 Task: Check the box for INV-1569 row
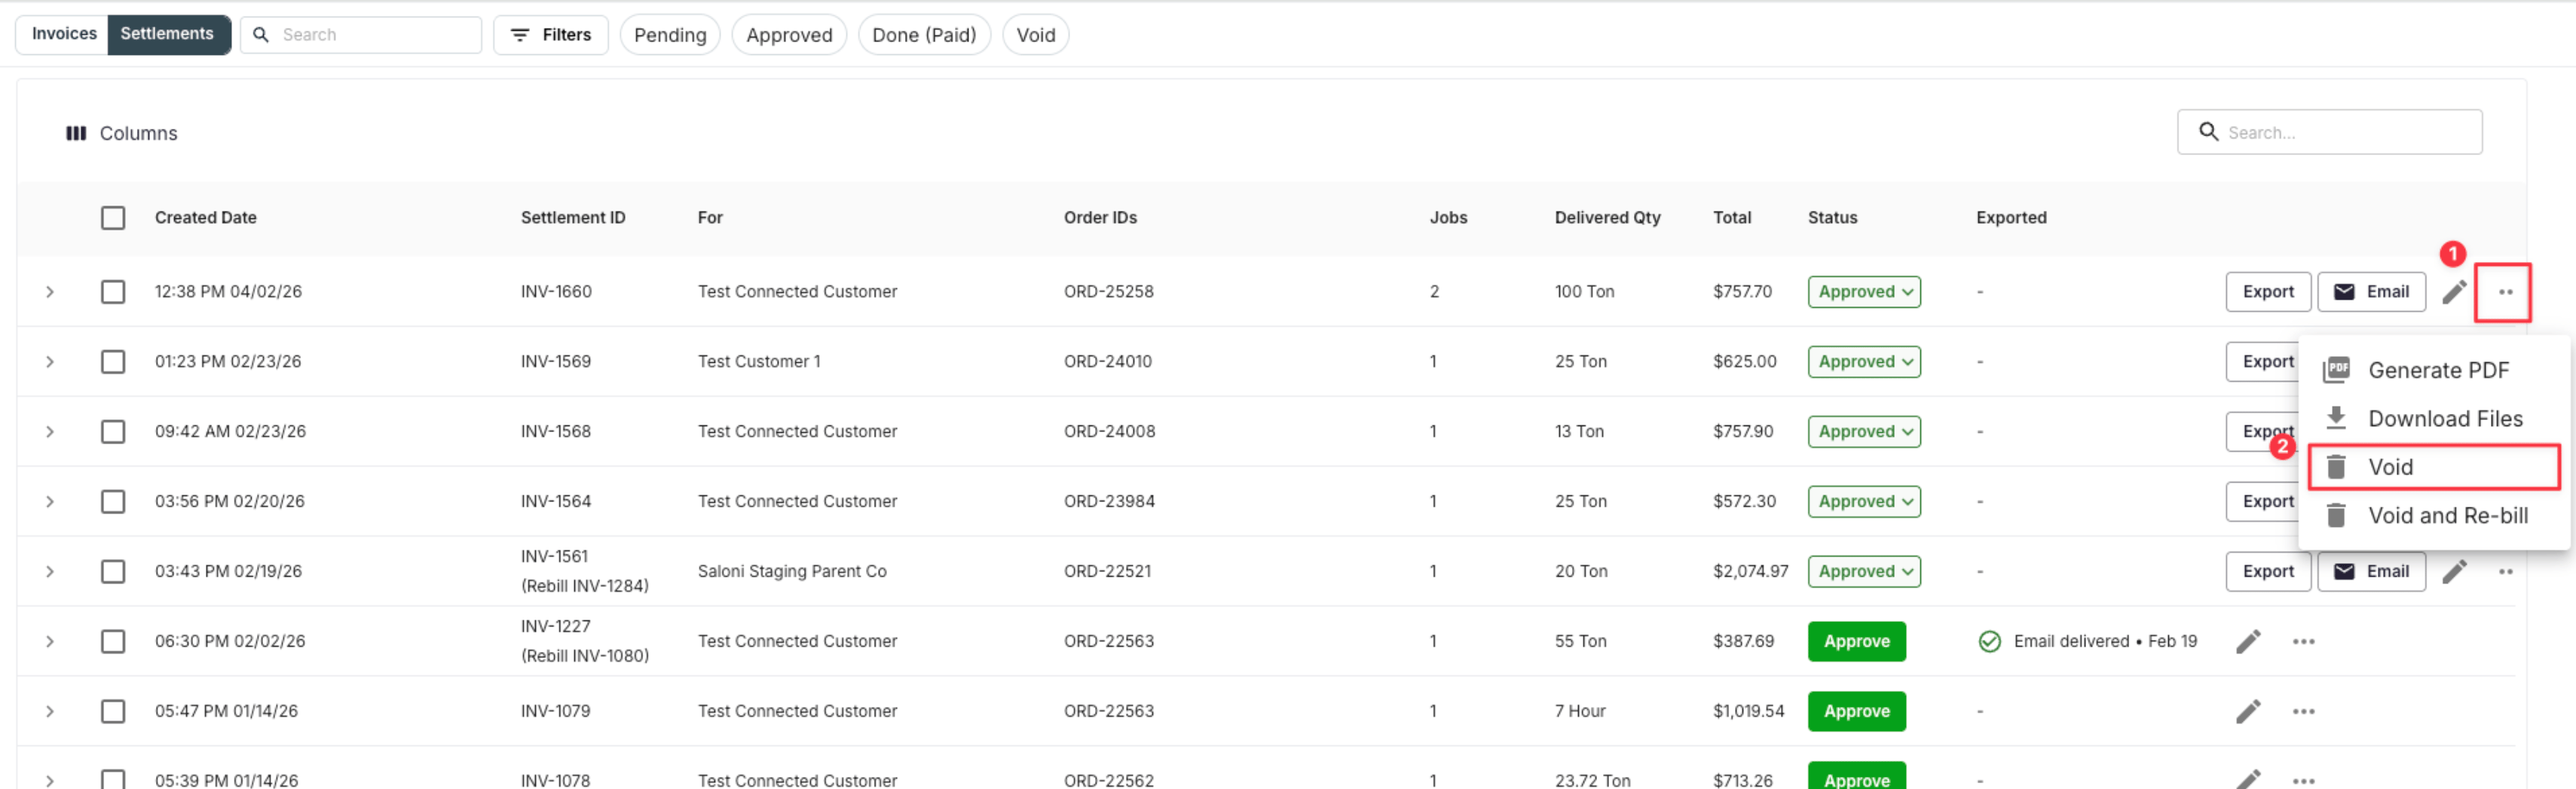[x=113, y=361]
